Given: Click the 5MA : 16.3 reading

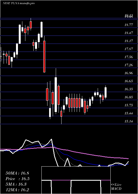Looking at the screenshot, I should tap(16, 184).
